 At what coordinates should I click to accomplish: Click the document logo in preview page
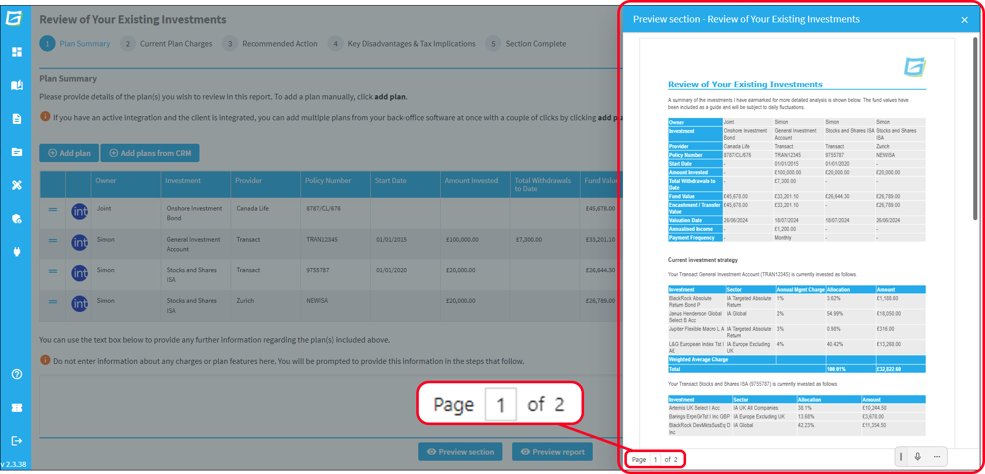click(x=915, y=67)
